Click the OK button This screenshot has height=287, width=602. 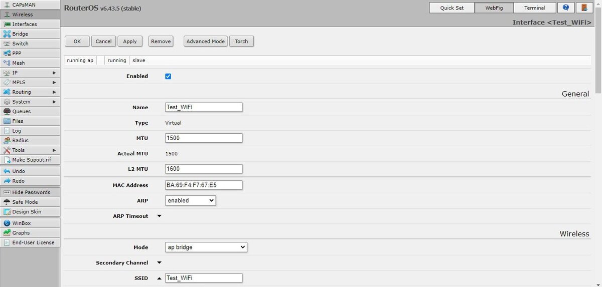(x=77, y=41)
